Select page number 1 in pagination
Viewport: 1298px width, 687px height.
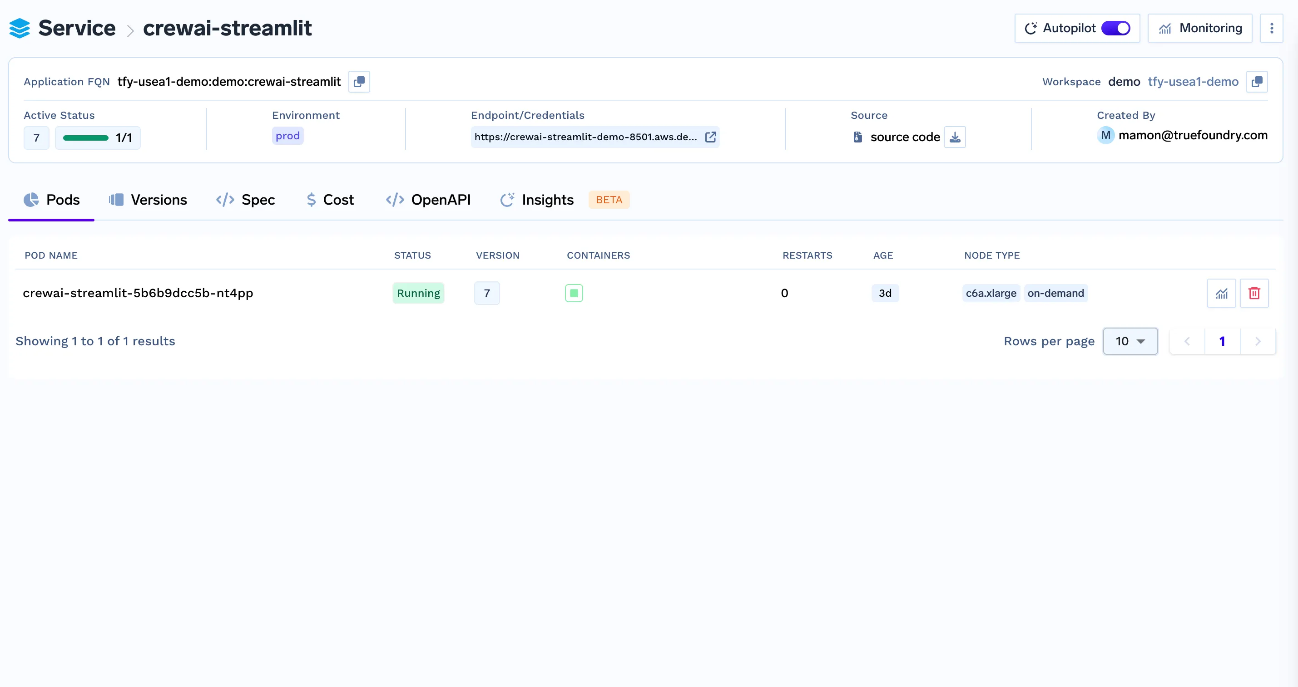pos(1222,341)
